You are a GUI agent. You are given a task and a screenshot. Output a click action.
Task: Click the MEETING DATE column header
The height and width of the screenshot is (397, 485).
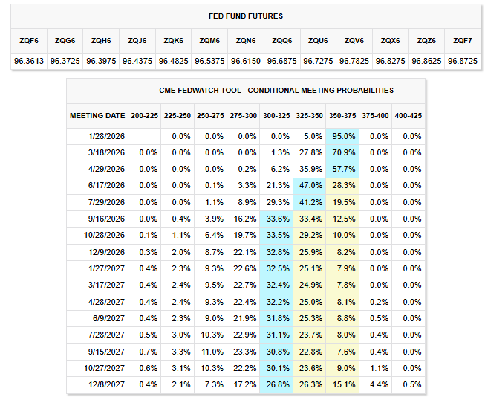[97, 116]
